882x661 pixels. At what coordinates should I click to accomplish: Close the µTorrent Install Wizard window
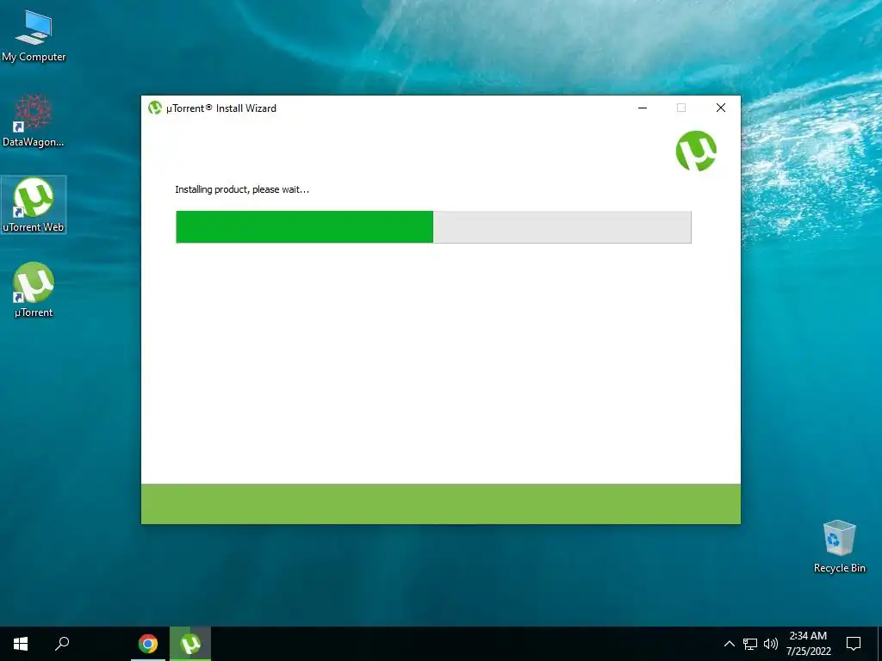(721, 108)
